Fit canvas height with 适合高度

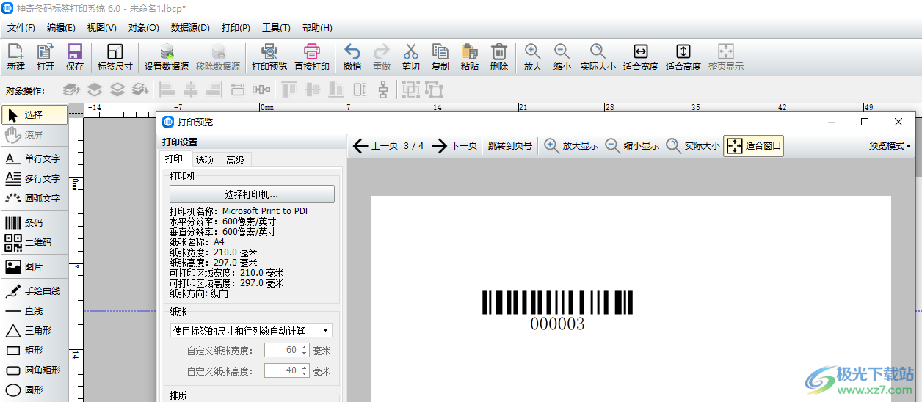pos(683,57)
